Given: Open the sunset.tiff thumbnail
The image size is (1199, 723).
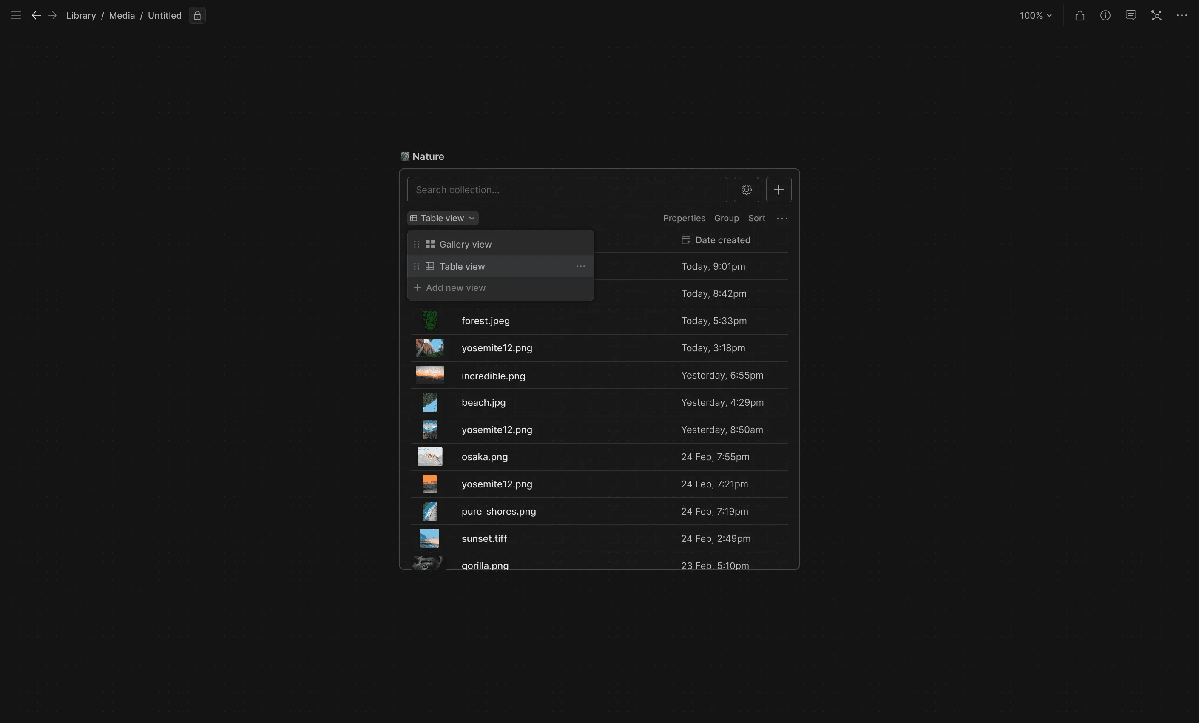Looking at the screenshot, I should pyautogui.click(x=429, y=538).
